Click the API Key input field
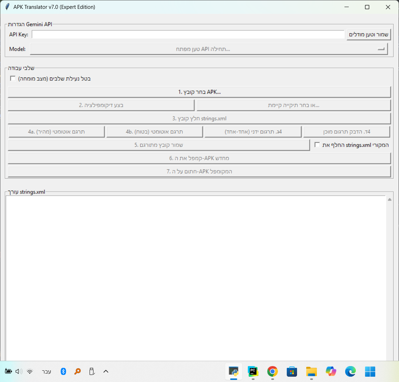This screenshot has width=399, height=382. (x=188, y=35)
